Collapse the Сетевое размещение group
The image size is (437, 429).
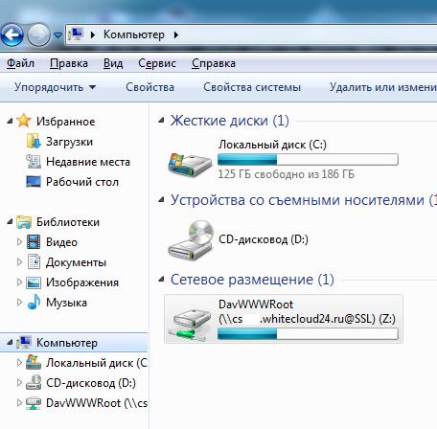161,280
